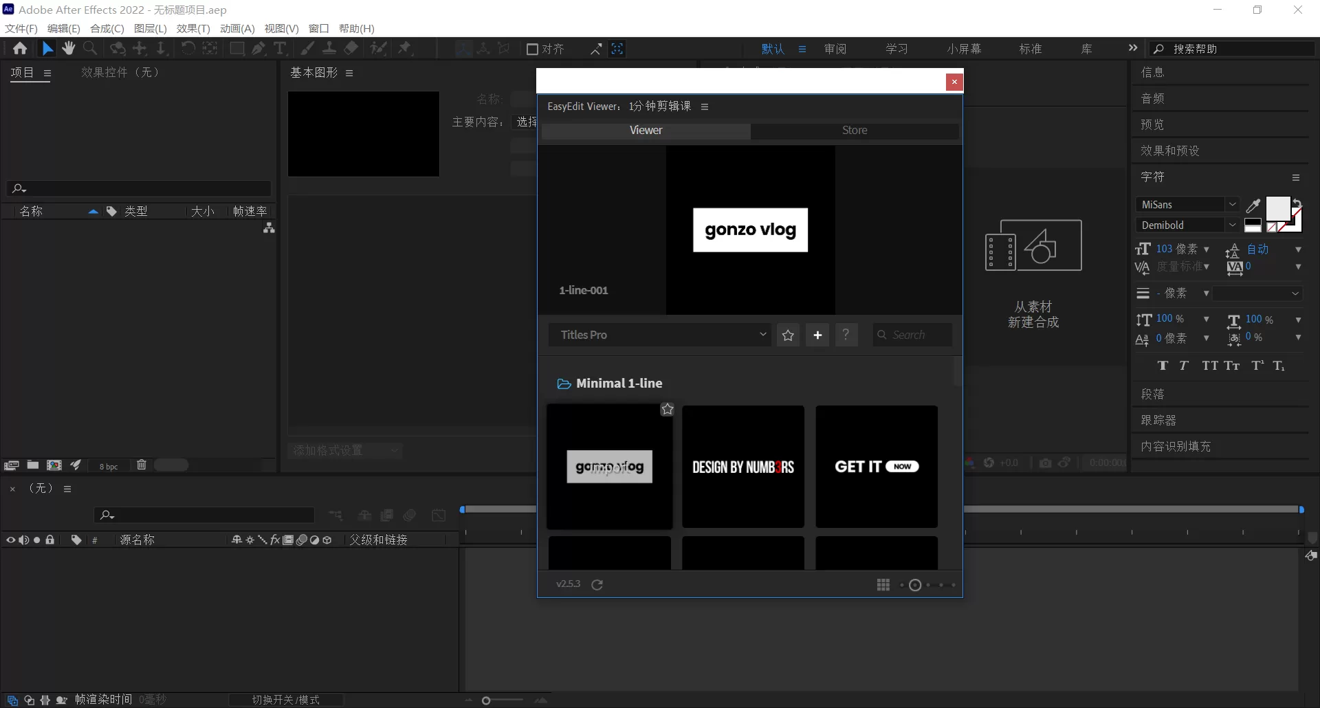The height and width of the screenshot is (708, 1320).
Task: Click the plus add button in EasyEdit
Action: coord(817,335)
